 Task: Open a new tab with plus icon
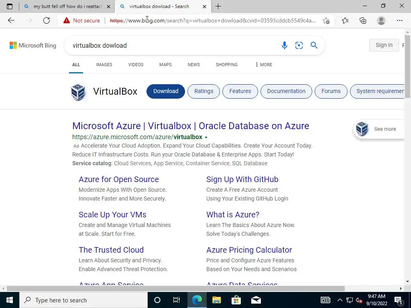[218, 6]
